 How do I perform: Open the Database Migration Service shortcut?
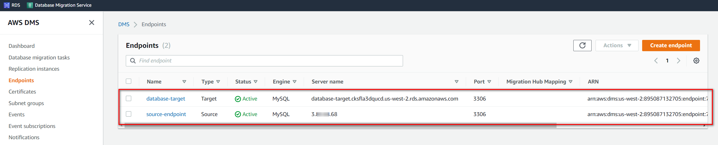click(59, 5)
